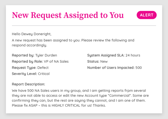Image resolution: width=168 pixels, height=119 pixels.
Task: Select the VP of NA Sales role value
Action: click(56, 62)
